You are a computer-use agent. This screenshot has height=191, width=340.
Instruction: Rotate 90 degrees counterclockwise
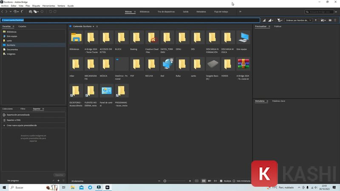tap(50, 12)
